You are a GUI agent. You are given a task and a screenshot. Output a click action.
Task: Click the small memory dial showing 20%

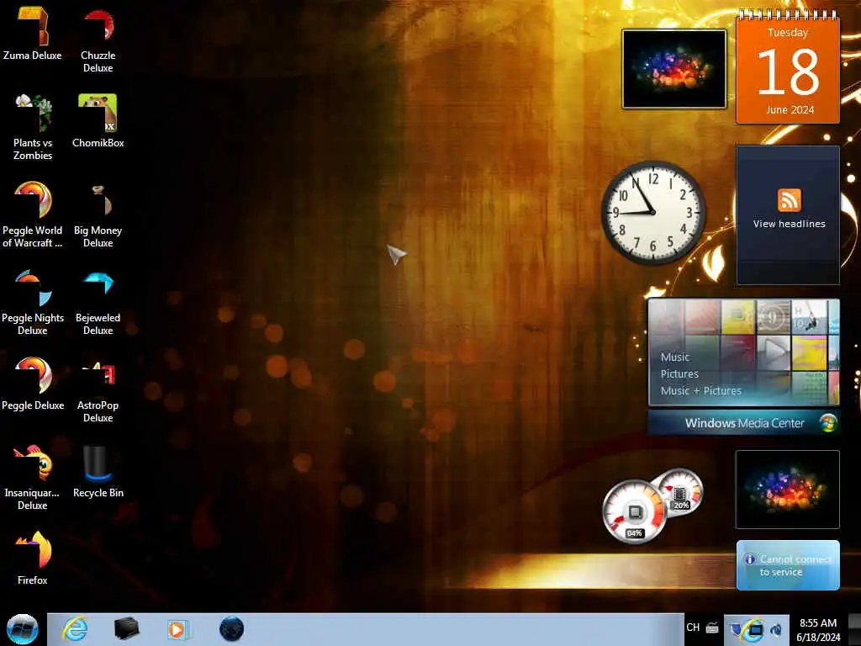pyautogui.click(x=679, y=491)
